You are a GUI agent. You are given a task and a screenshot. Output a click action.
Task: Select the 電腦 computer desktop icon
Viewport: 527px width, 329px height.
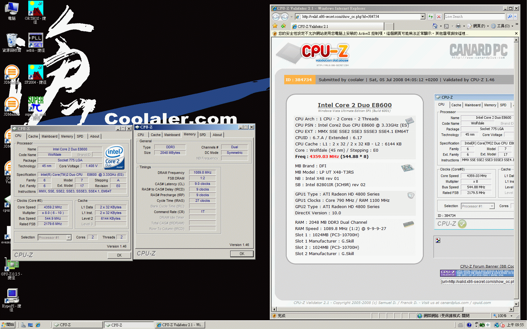click(x=12, y=11)
